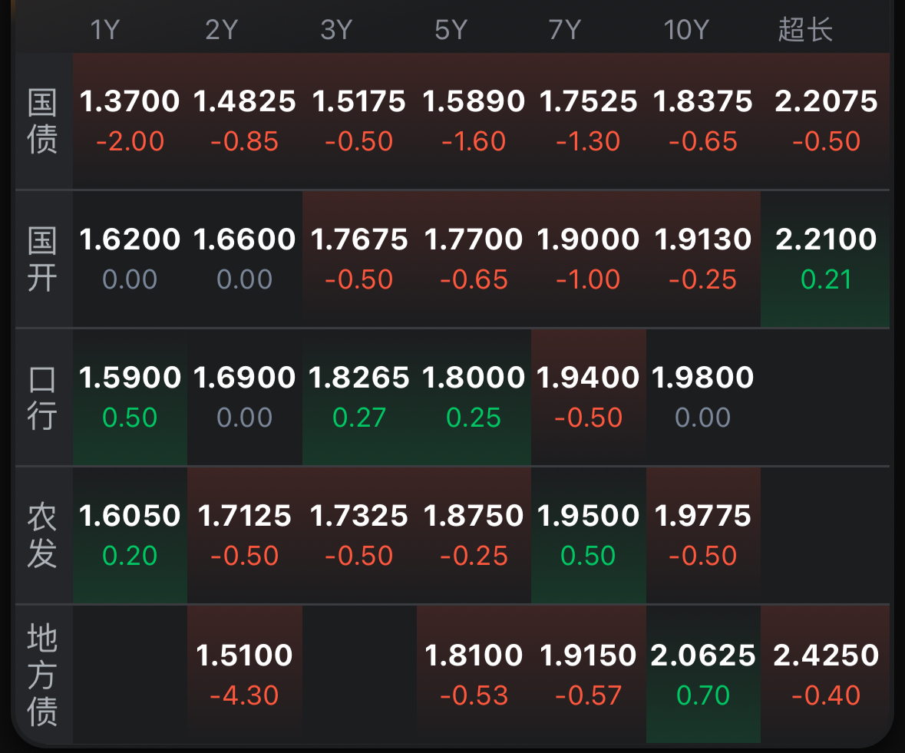Click the 农发 row label
The height and width of the screenshot is (753, 905).
[x=43, y=535]
